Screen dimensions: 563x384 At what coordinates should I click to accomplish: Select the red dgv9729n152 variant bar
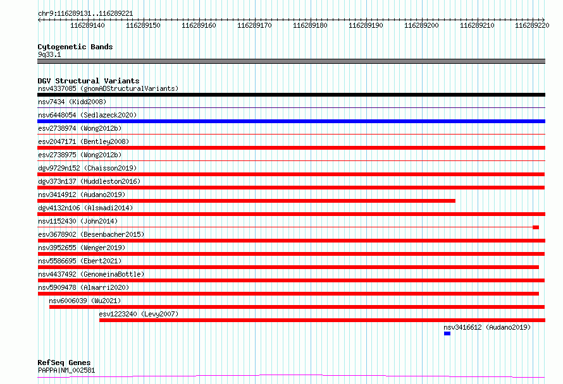291,174
